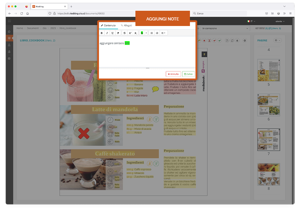This screenshot has height=208, width=300.
Task: Click the Annulla button
Action: click(x=173, y=74)
